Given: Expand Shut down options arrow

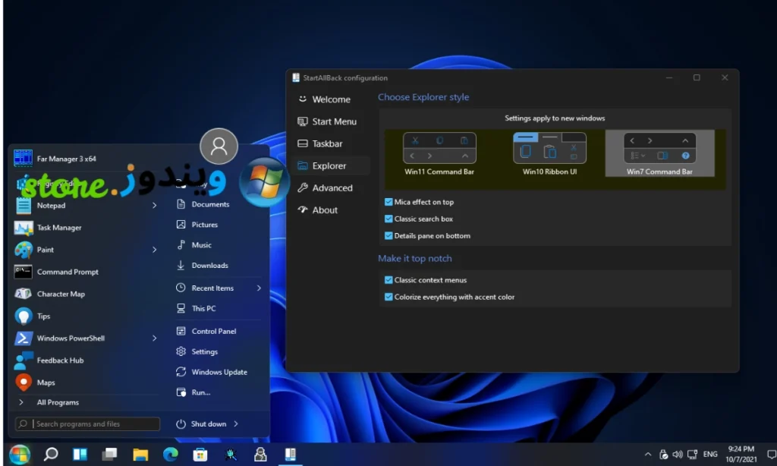Looking at the screenshot, I should coord(236,424).
